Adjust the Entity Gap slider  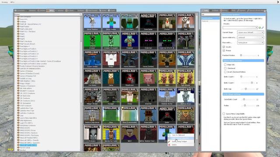point(249,89)
